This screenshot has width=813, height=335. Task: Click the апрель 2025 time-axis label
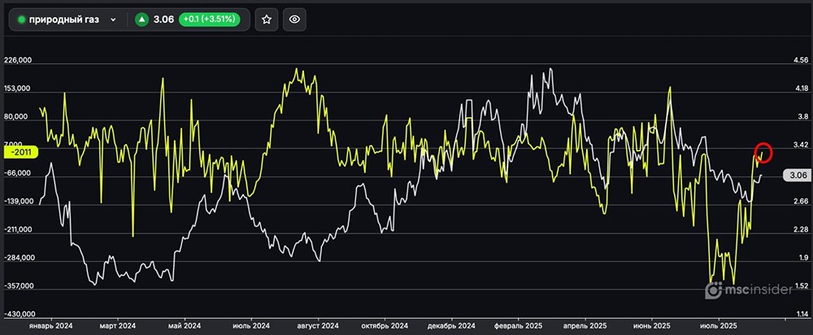[x=585, y=326]
